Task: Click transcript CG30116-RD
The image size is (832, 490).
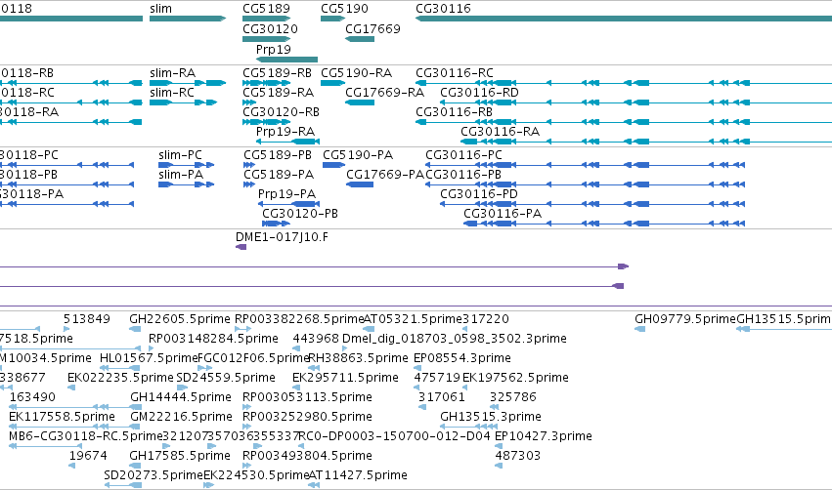Action: click(x=479, y=92)
